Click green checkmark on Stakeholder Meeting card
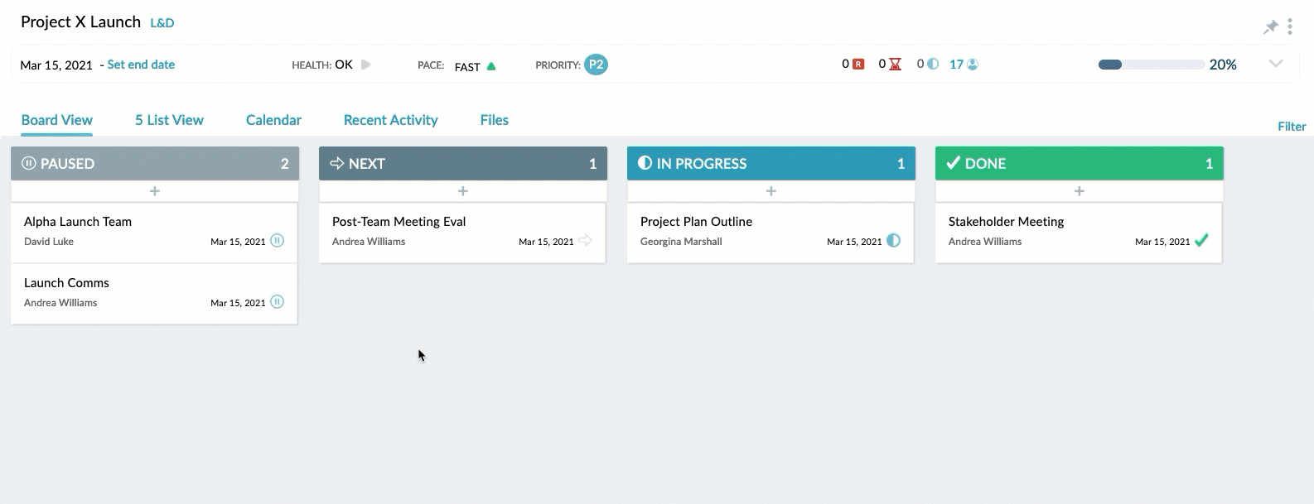Image resolution: width=1314 pixels, height=504 pixels. [x=1201, y=241]
